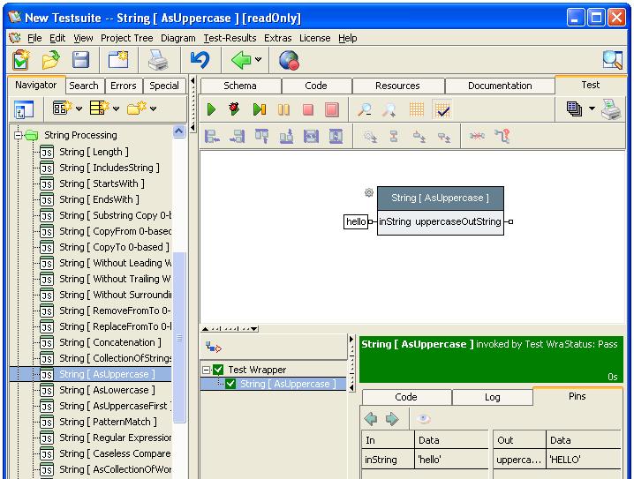Click the Debug bug icon
The height and width of the screenshot is (479, 634).
click(235, 110)
